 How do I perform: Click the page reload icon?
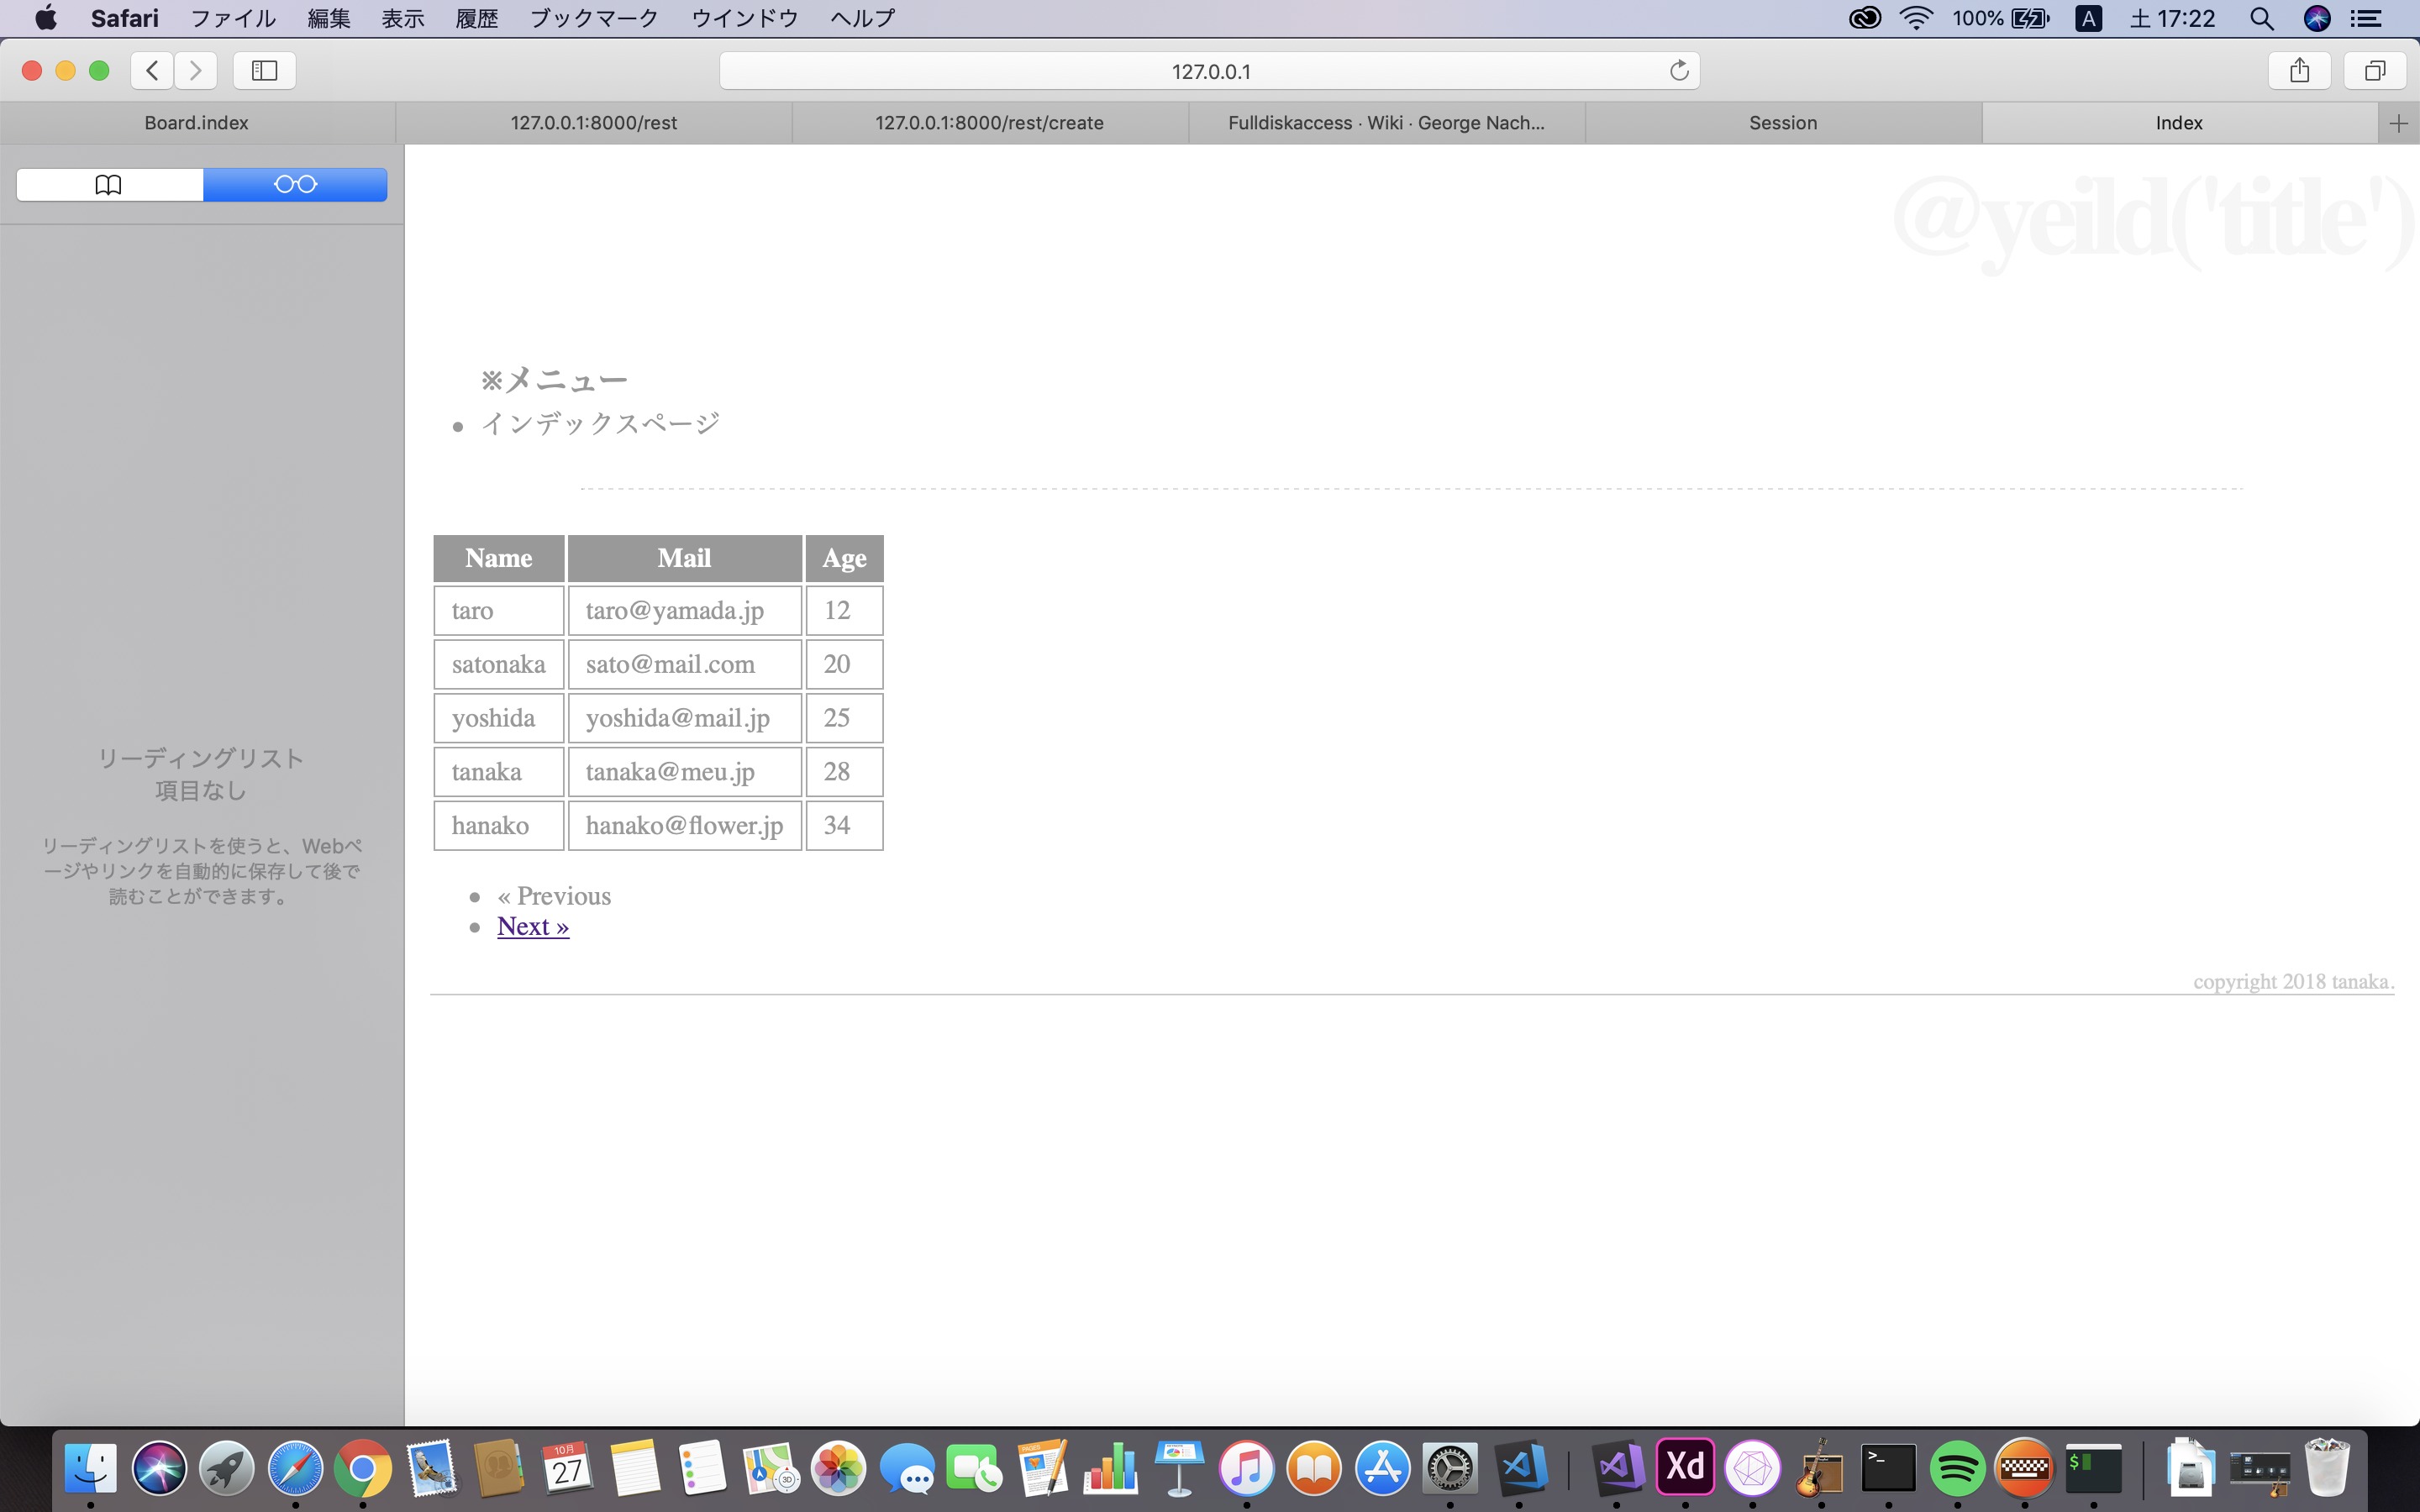click(x=1678, y=70)
